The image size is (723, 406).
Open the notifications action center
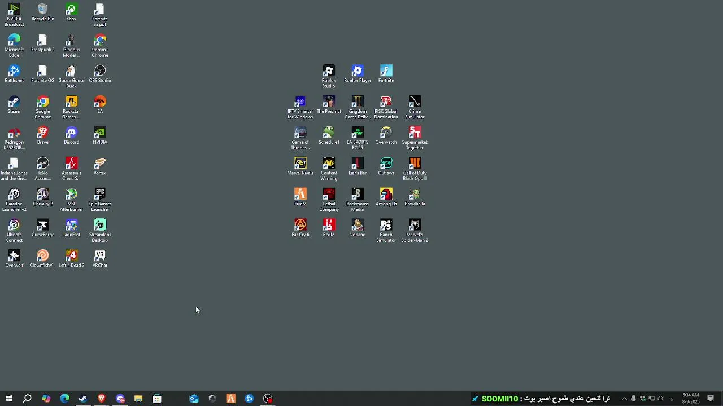click(x=711, y=399)
